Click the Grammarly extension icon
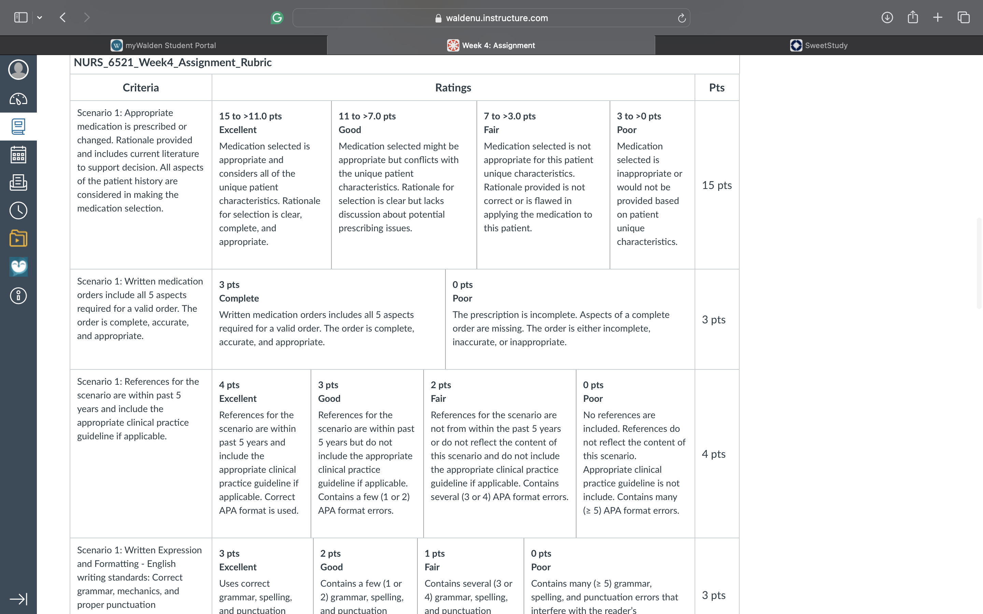 click(x=277, y=18)
